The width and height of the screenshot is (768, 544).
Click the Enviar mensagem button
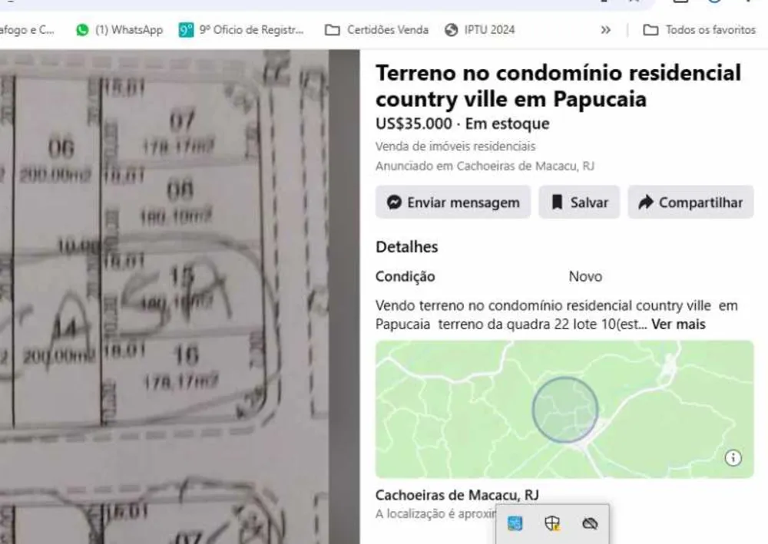pos(453,202)
